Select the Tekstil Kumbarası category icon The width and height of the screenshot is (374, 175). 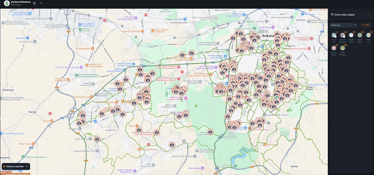[x=343, y=48]
